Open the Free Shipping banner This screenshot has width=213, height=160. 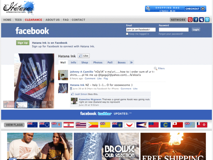pos(173,146)
